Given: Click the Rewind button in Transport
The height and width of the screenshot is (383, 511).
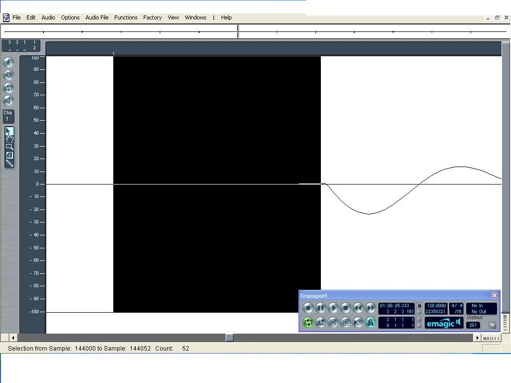Looking at the screenshot, I should 358,308.
